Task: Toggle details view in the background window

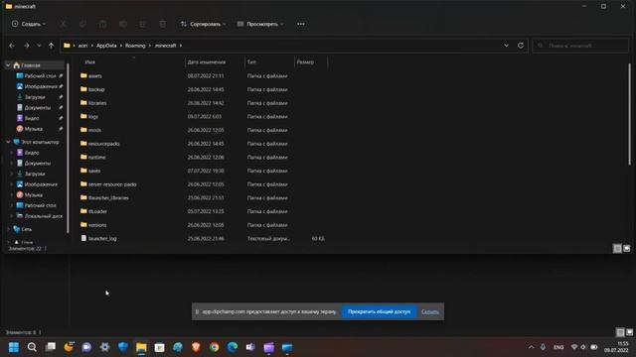Action: click(620, 332)
